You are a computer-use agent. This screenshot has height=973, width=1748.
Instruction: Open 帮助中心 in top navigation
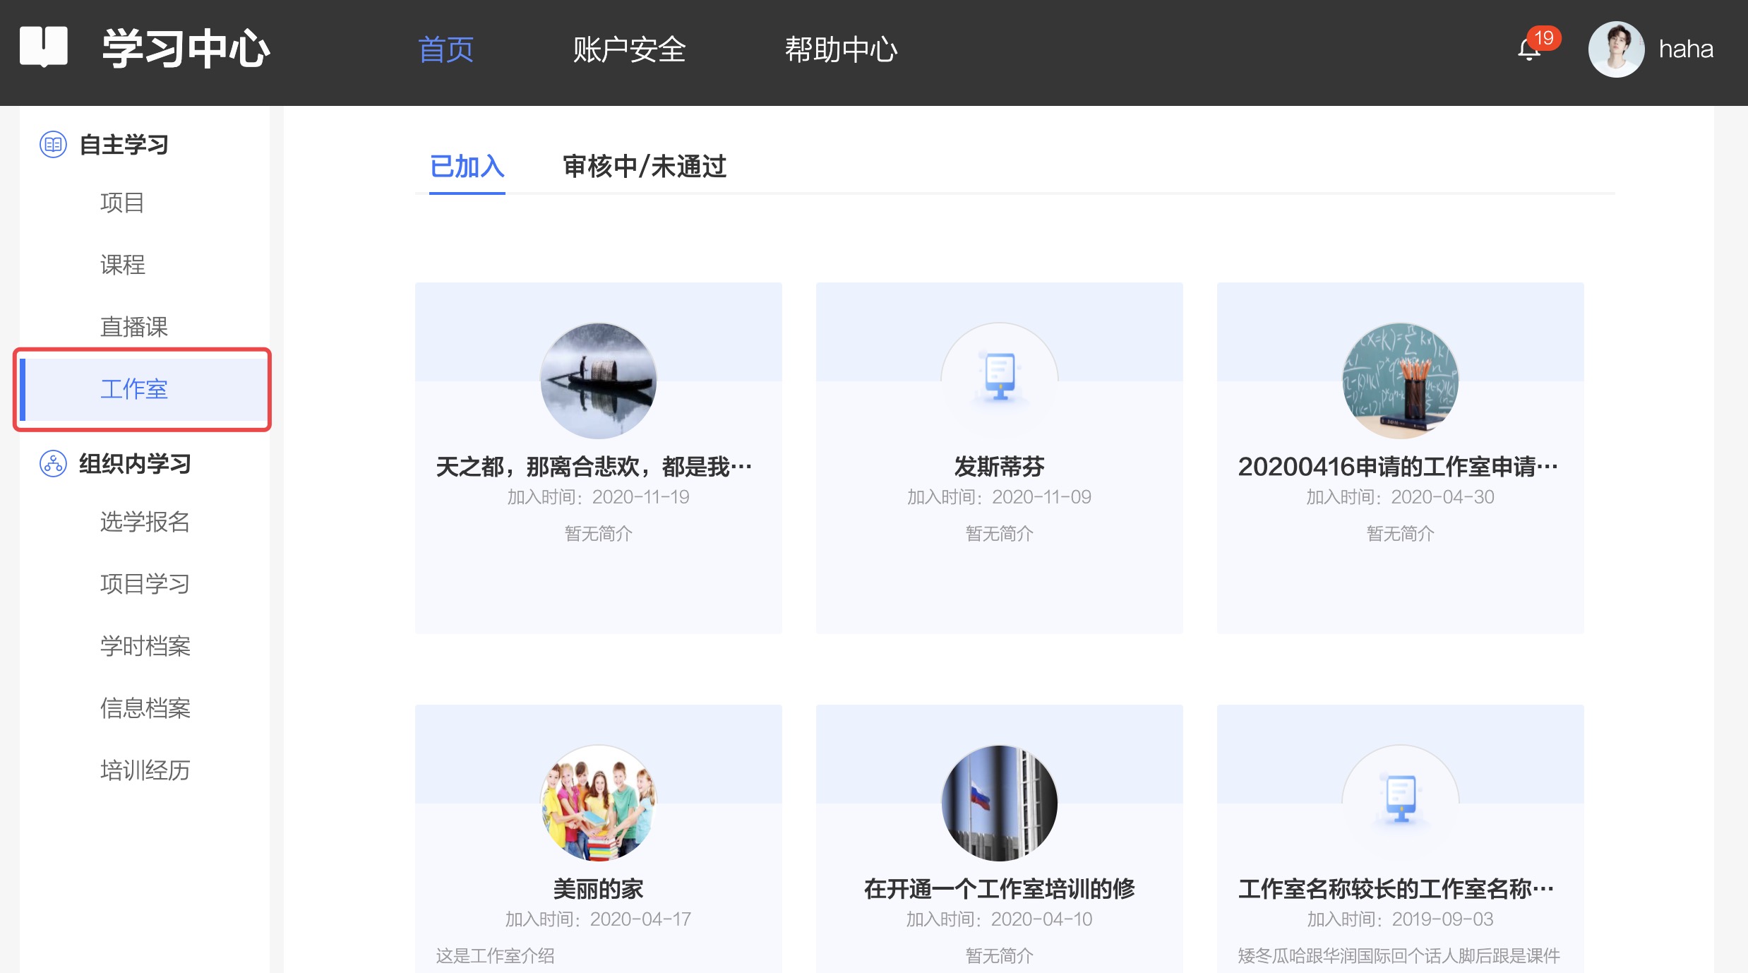[x=842, y=49]
